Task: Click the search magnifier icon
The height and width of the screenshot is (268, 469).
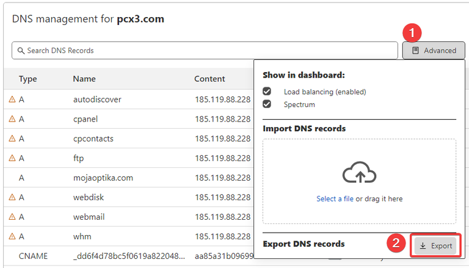Action: click(21, 51)
